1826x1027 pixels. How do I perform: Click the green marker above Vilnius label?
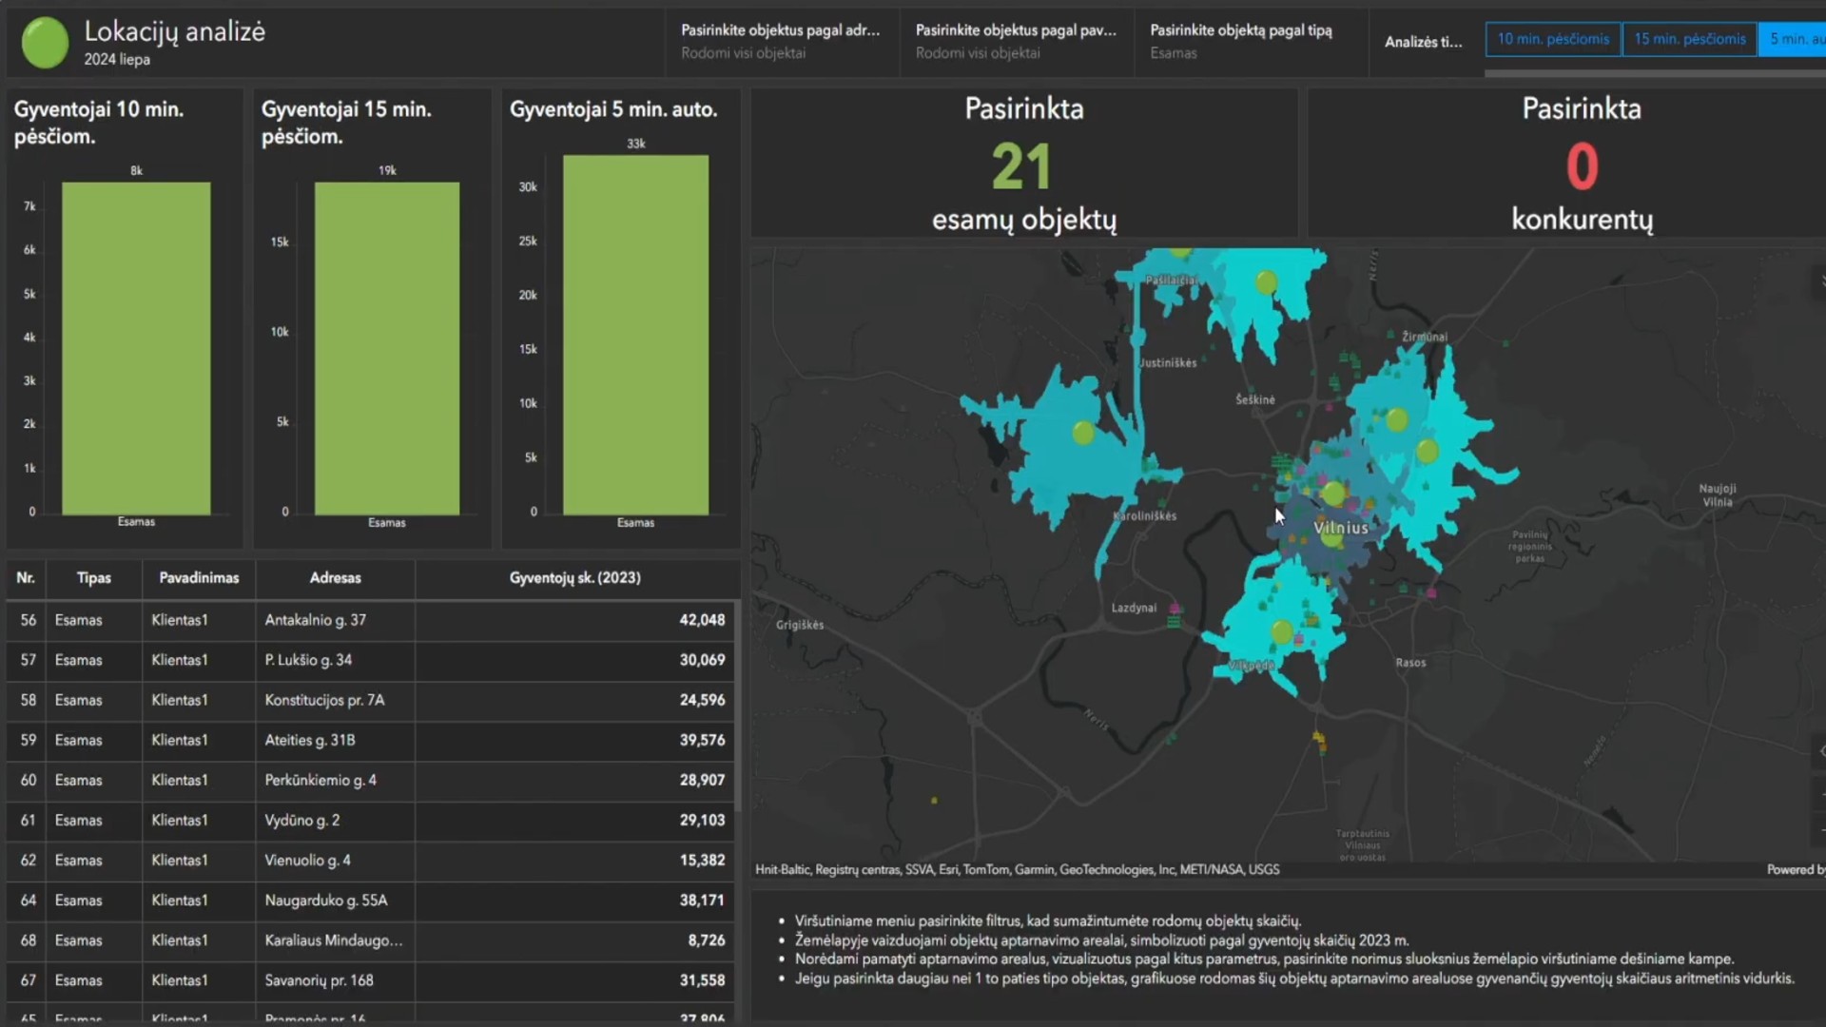[x=1333, y=494]
